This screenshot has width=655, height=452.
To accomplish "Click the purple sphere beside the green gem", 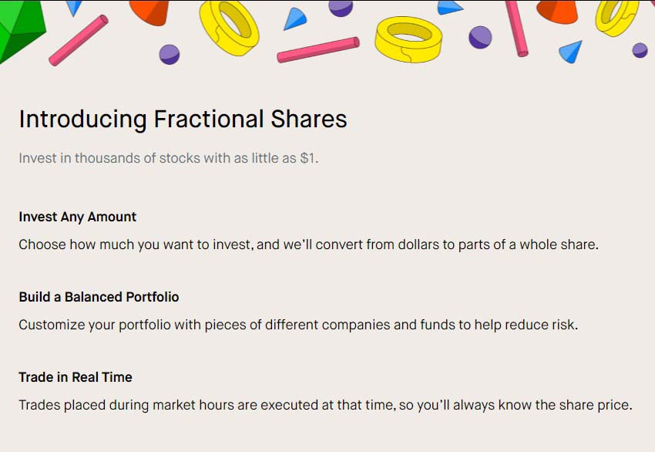I will click(x=170, y=54).
